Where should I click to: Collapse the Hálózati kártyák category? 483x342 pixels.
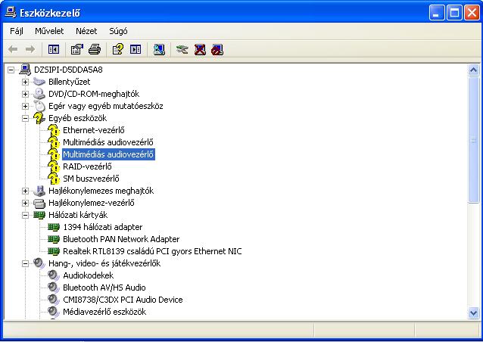point(25,215)
